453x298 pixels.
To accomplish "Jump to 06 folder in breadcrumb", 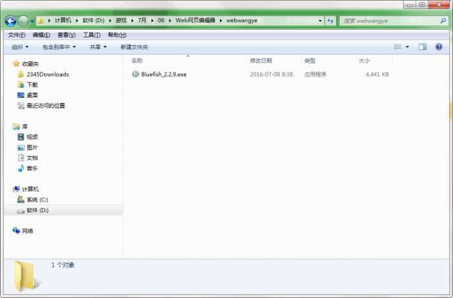I will (x=161, y=21).
